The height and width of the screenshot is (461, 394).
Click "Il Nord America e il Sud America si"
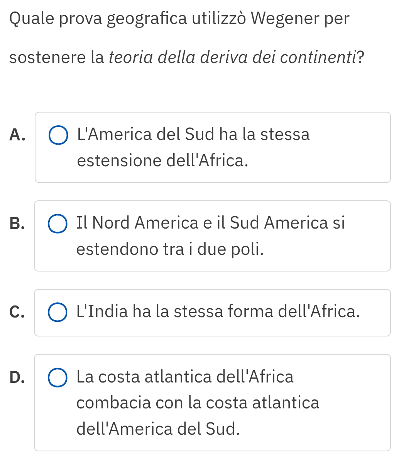point(211,223)
